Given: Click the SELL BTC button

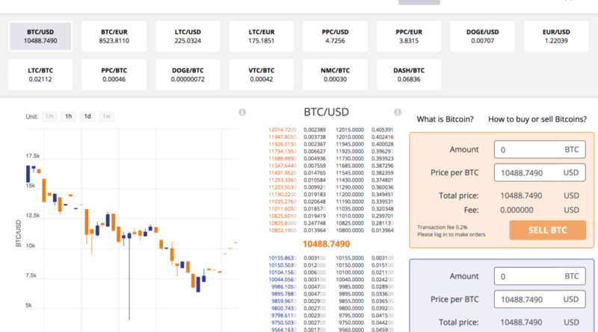Looking at the screenshot, I should (x=548, y=230).
